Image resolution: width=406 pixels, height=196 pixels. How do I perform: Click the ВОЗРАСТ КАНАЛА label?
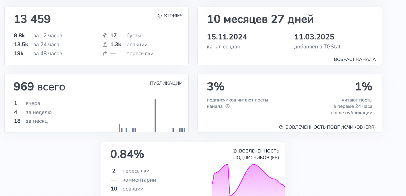click(x=354, y=59)
